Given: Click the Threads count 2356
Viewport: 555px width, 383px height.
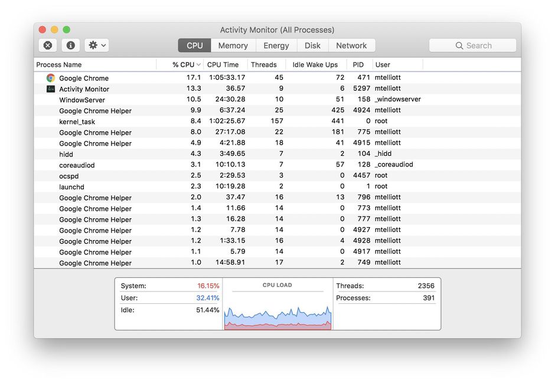Looking at the screenshot, I should [x=426, y=286].
